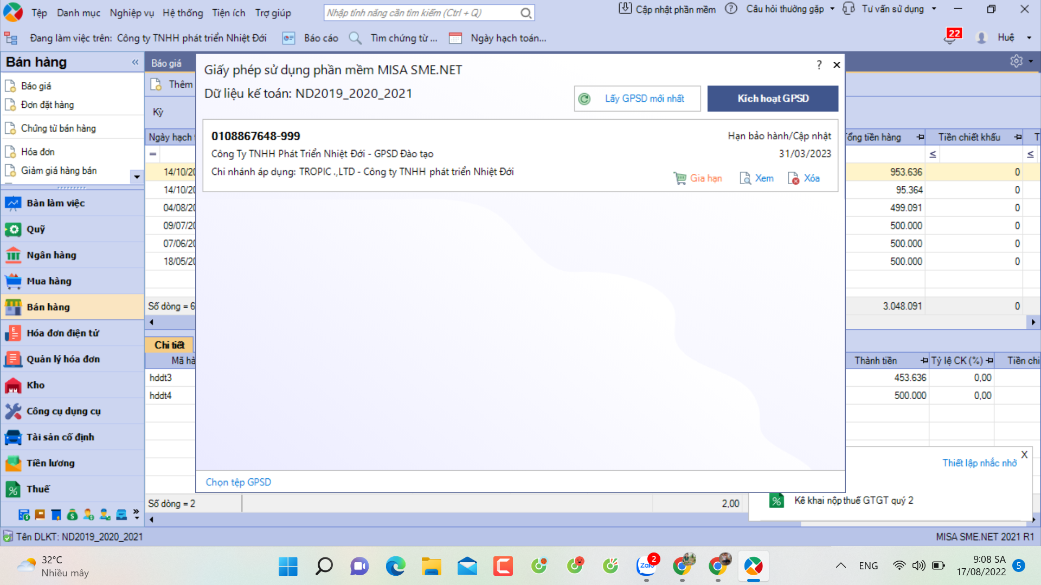Open Microsoft Edge from the taskbar
1041x585 pixels.
point(395,567)
